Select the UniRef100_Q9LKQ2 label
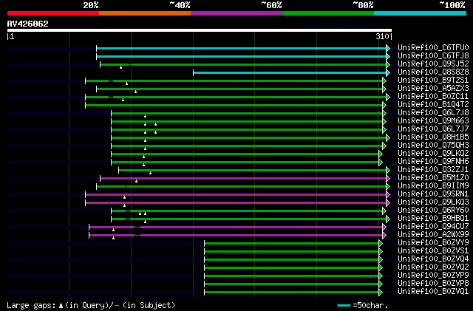The image size is (473, 311). pos(433,154)
